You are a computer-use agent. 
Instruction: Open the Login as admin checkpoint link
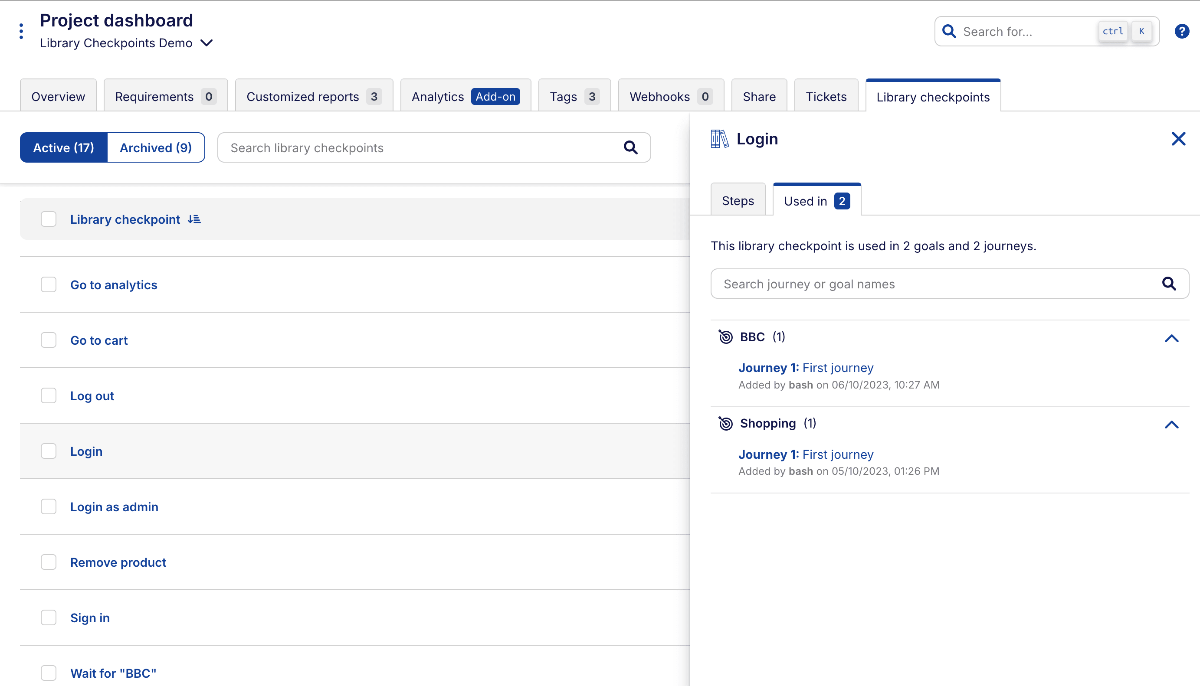click(x=114, y=507)
